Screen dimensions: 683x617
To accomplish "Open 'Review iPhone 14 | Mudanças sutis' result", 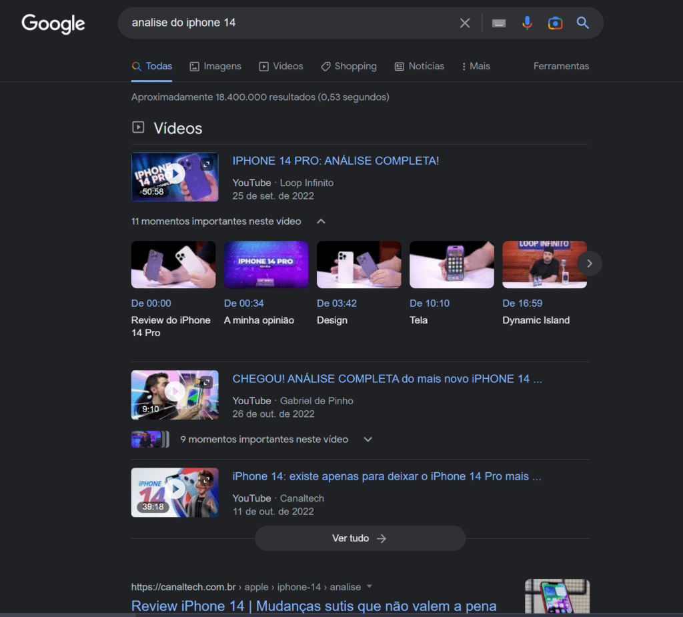I will pyautogui.click(x=313, y=606).
